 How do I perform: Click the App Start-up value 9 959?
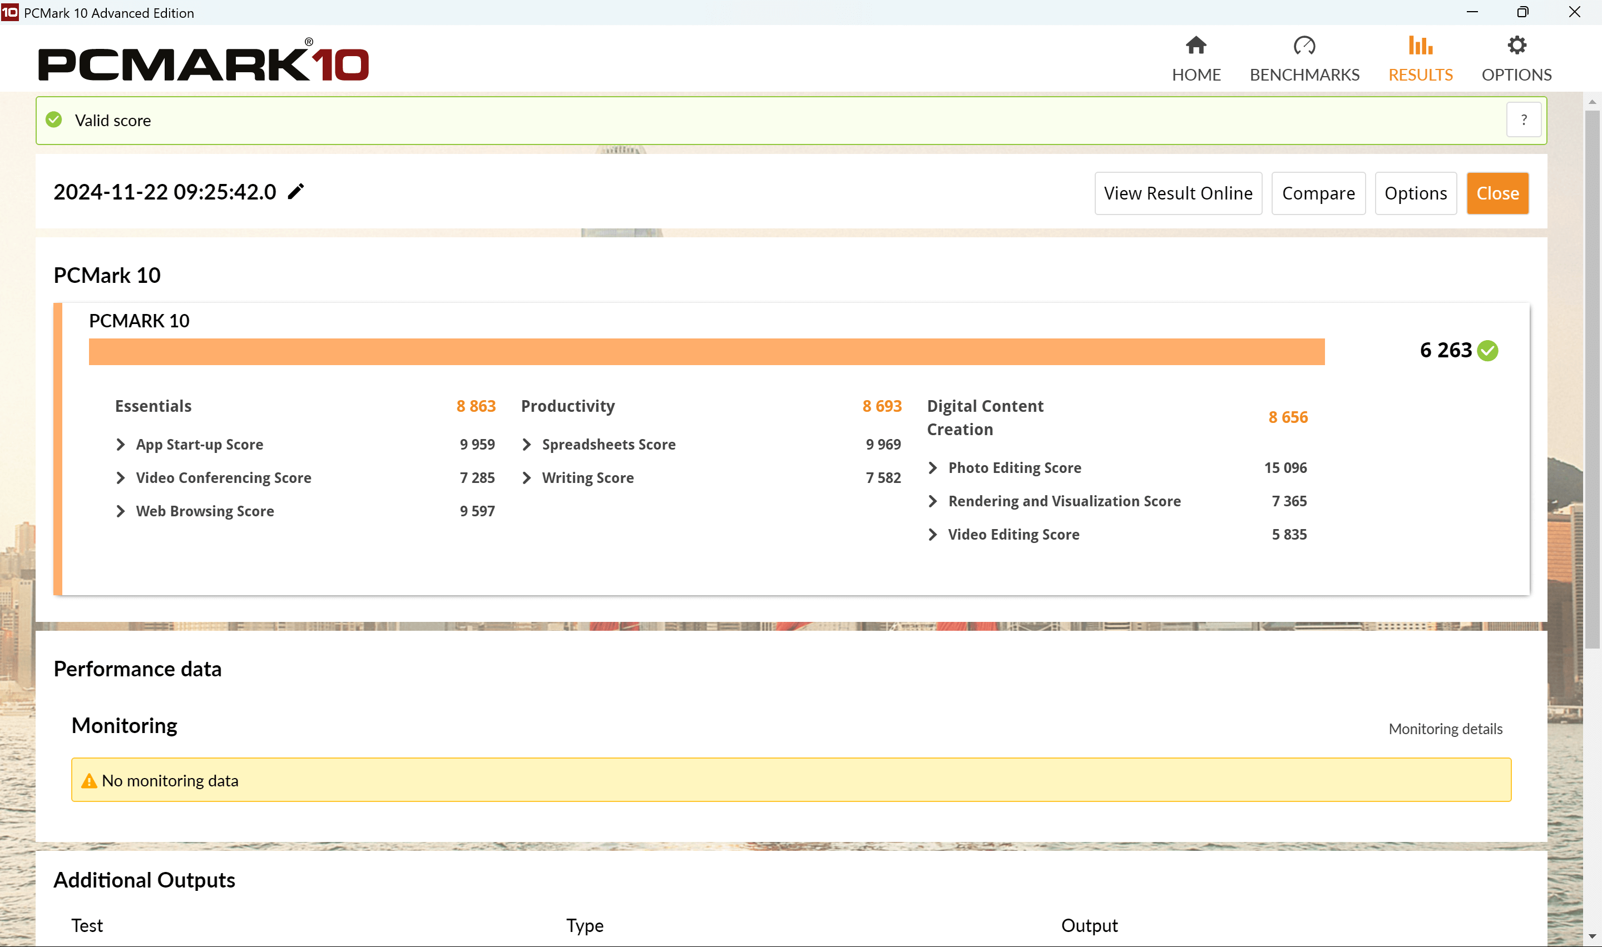point(477,444)
